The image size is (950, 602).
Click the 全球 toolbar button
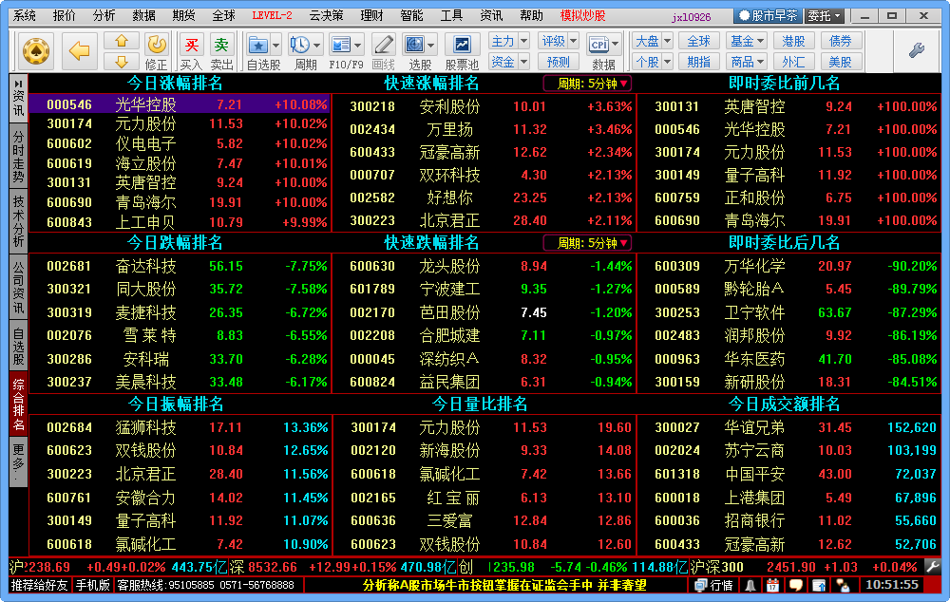pyautogui.click(x=698, y=41)
